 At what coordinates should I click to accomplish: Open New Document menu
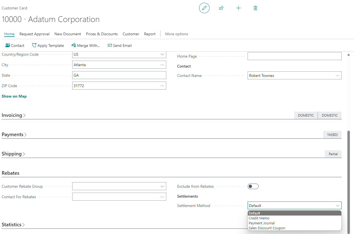pos(68,34)
